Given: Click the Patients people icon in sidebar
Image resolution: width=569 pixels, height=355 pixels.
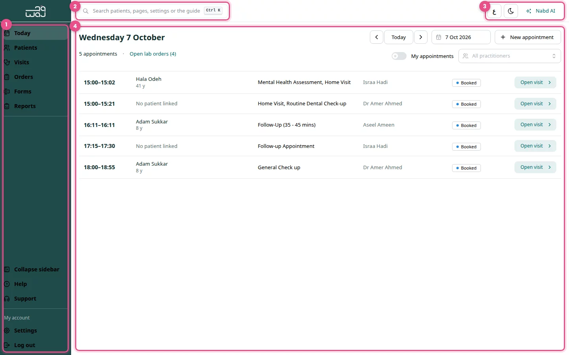Looking at the screenshot, I should tap(7, 48).
